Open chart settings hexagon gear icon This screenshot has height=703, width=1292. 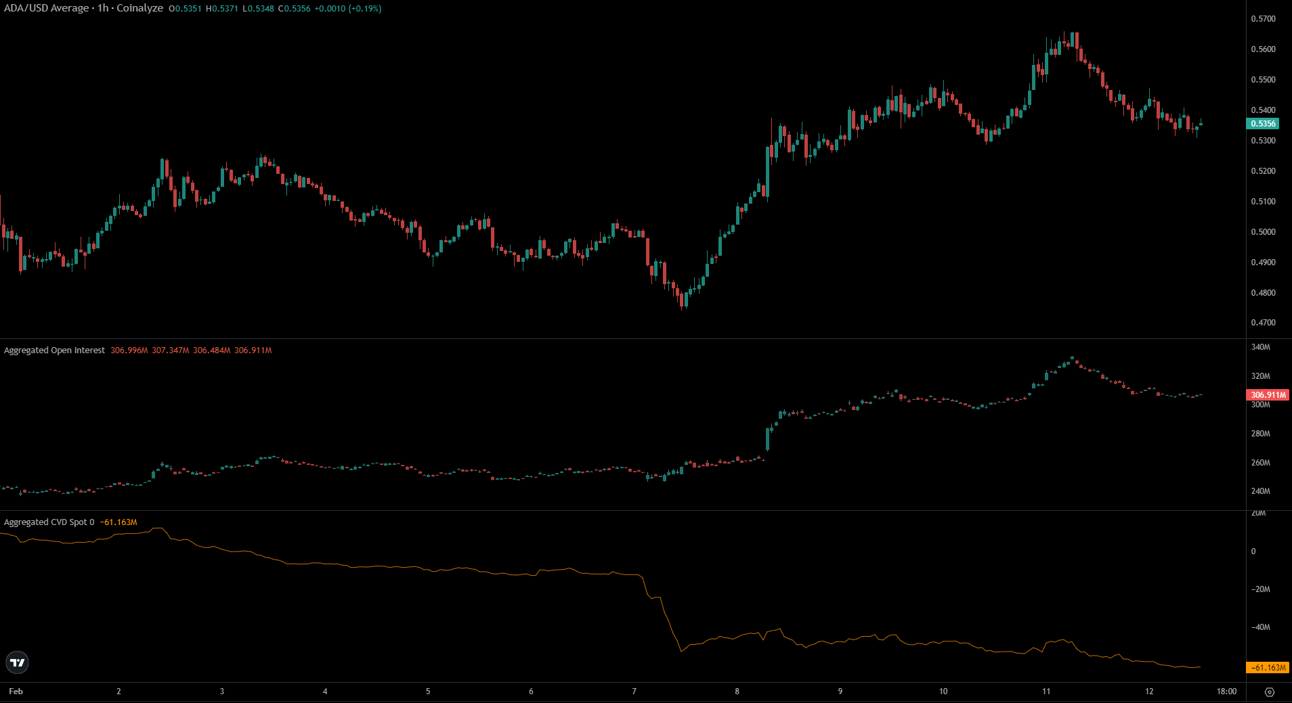(x=1269, y=691)
